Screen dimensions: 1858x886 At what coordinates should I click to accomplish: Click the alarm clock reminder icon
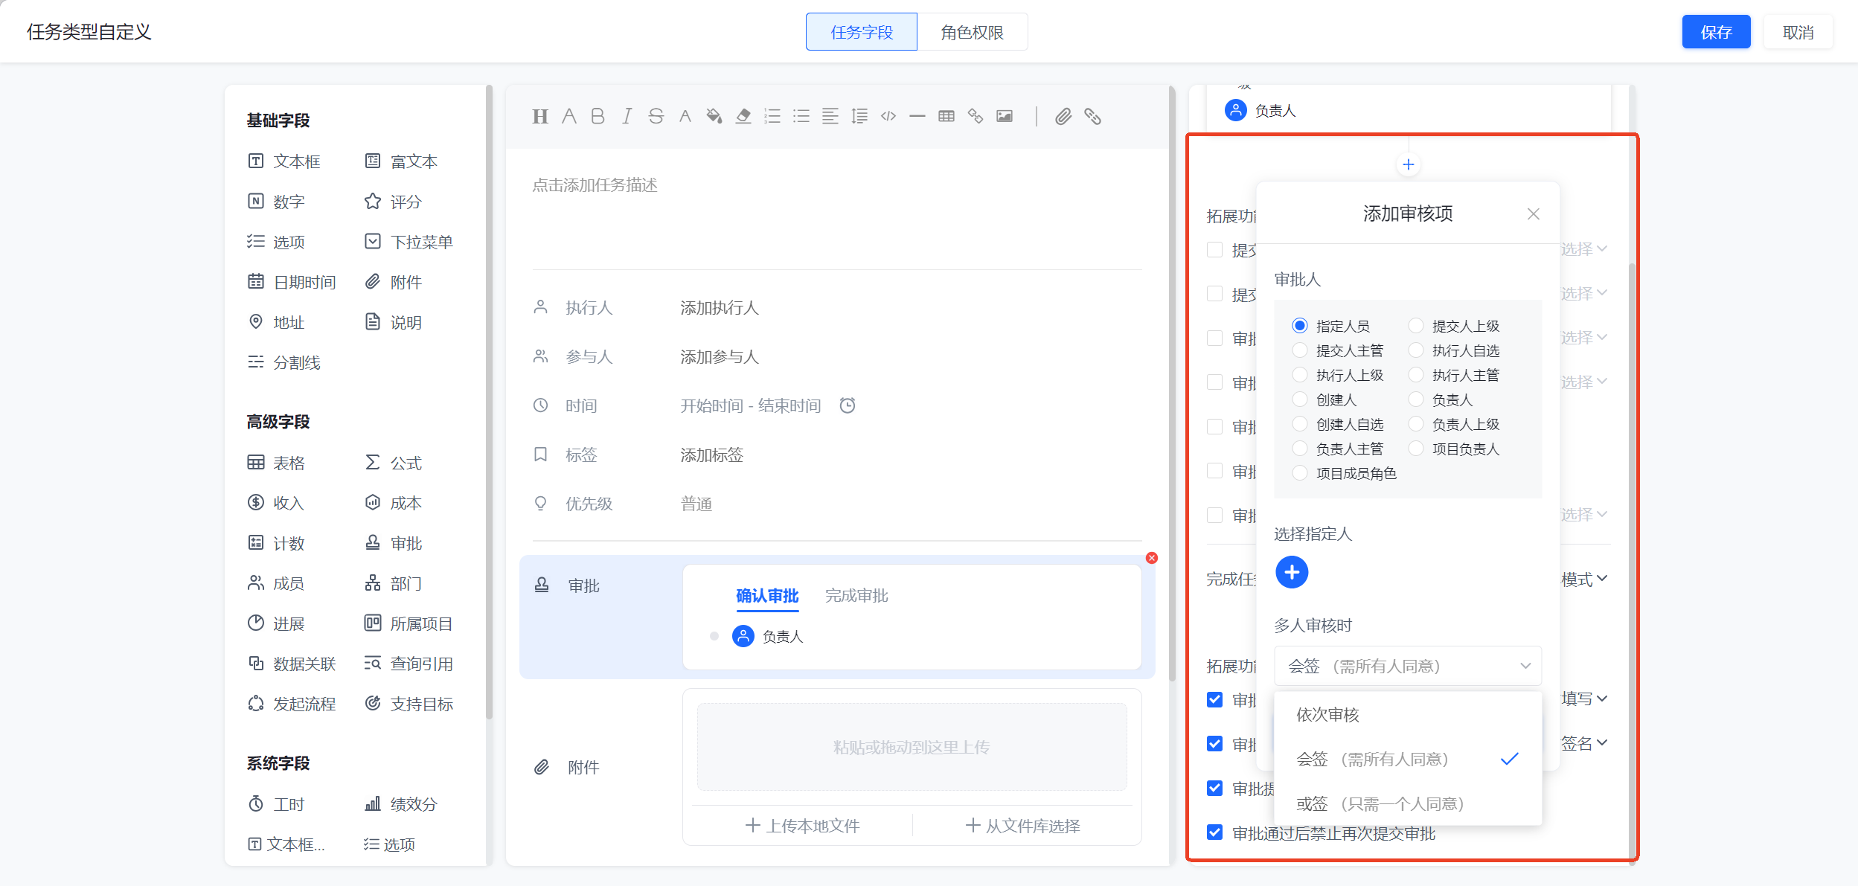(x=848, y=405)
